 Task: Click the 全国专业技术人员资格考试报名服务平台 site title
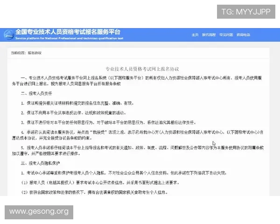(x=68, y=32)
